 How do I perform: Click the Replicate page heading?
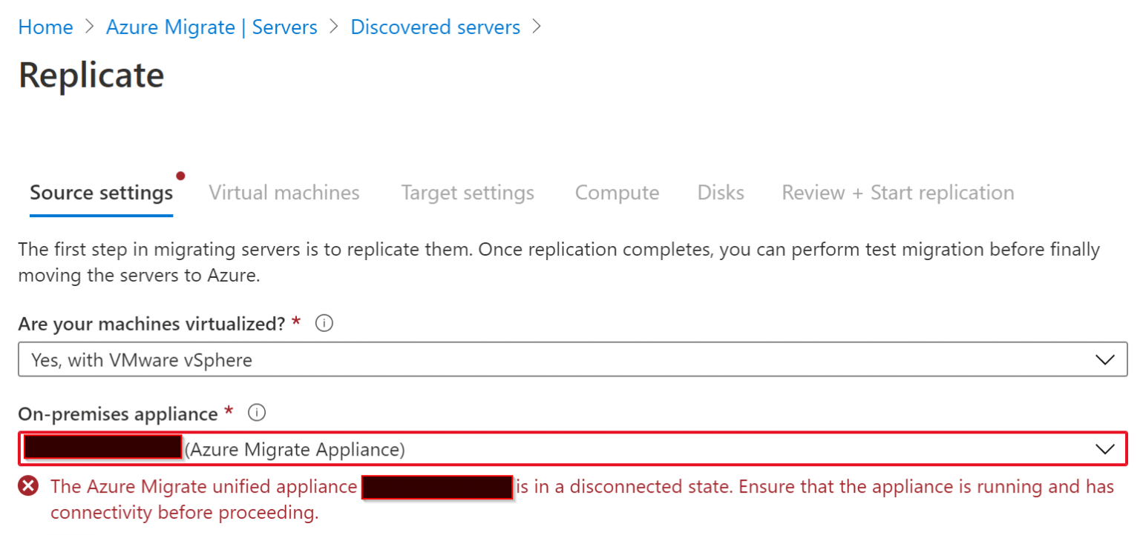coord(91,75)
